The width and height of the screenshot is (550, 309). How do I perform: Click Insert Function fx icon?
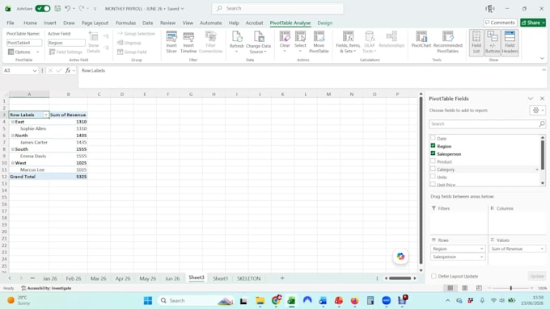pos(68,71)
